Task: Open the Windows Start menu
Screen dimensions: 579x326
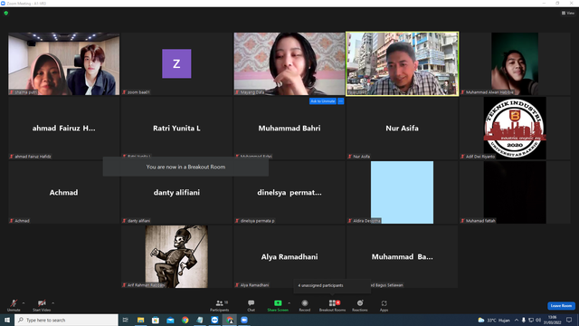Action: pos(7,320)
